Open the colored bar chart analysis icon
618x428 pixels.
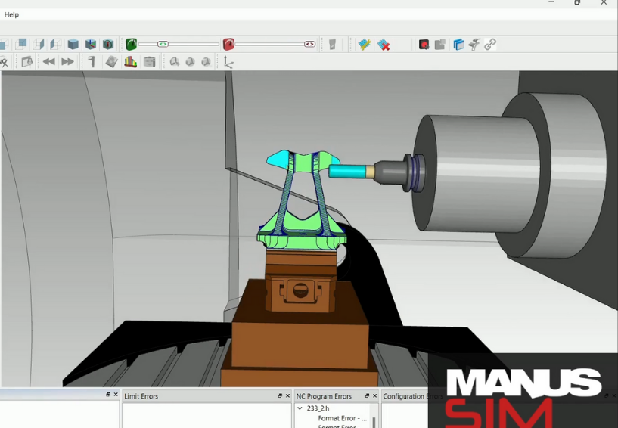(x=131, y=62)
